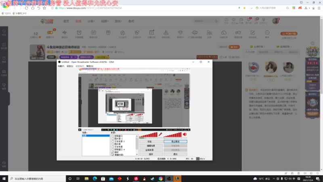323x182 pixels.
Task: Click the search magnifier in Douyu search box
Action: coord(216,21)
